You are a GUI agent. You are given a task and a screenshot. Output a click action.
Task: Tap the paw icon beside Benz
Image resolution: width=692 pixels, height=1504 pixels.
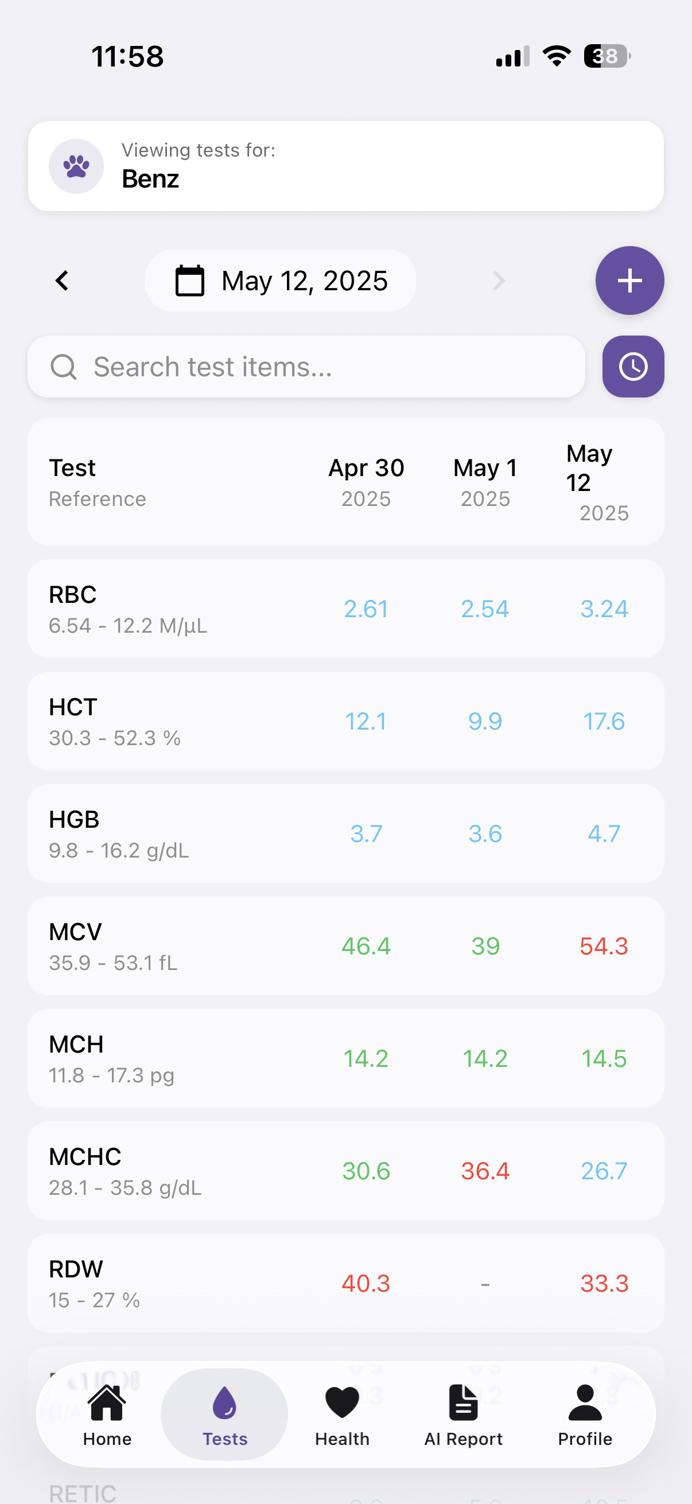pos(76,166)
